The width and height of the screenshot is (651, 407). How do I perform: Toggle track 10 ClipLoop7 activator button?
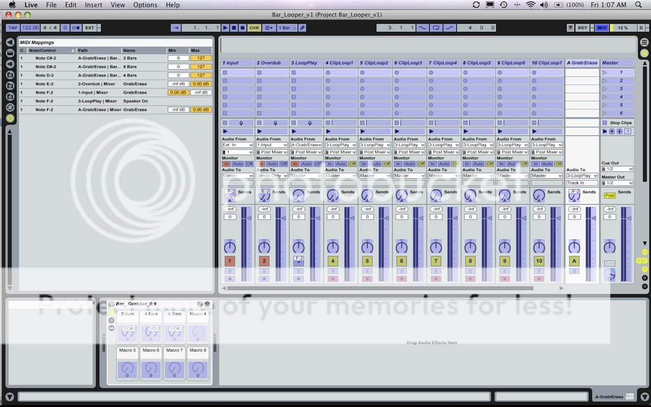[539, 261]
